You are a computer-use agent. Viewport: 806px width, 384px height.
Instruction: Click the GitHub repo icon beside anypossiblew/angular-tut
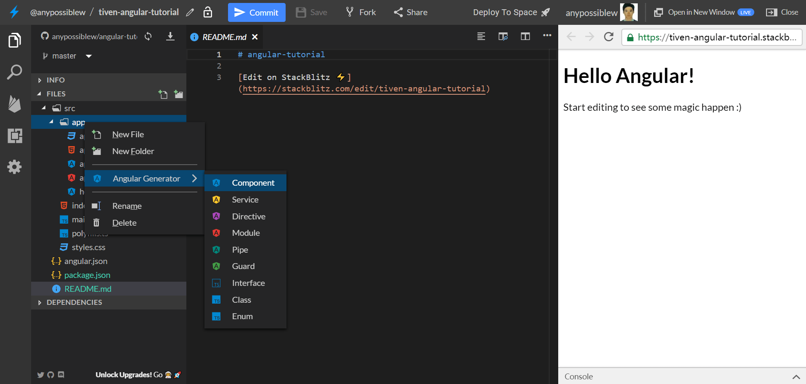[45, 36]
